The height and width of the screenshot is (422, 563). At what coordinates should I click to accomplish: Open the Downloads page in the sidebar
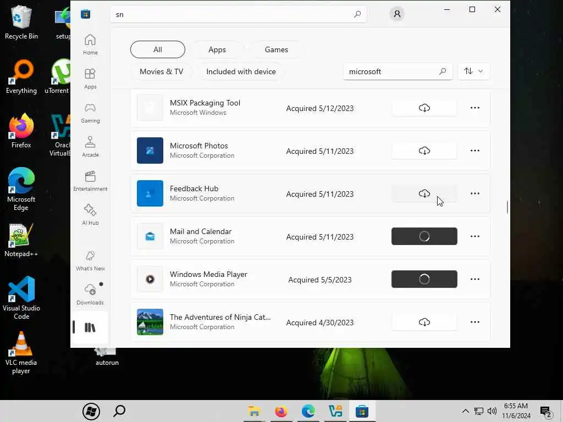(x=90, y=295)
